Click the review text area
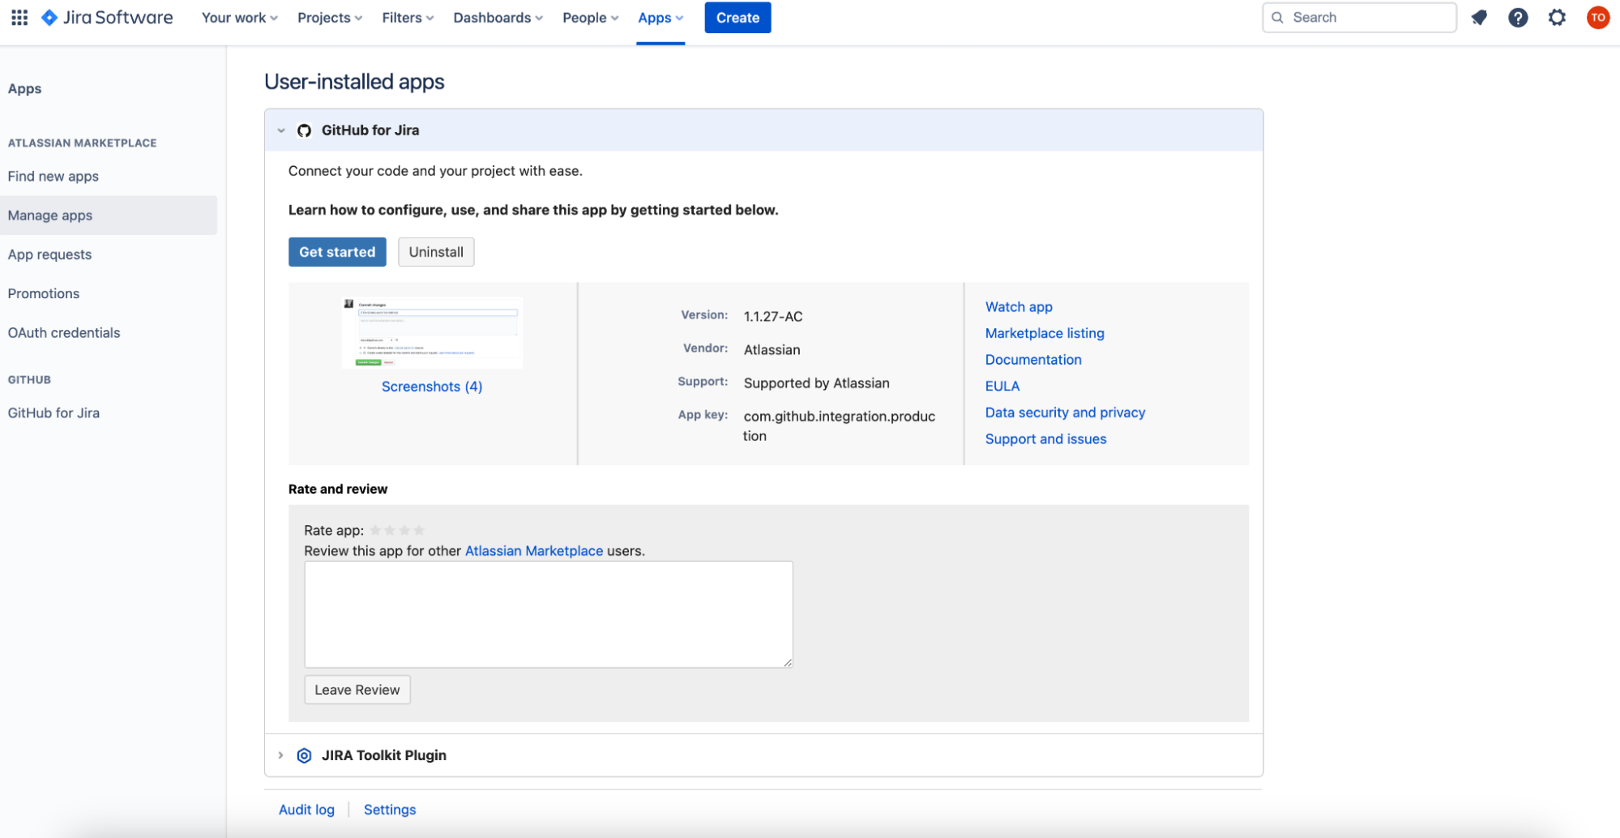Screen dimensions: 1620x838 click(x=549, y=614)
